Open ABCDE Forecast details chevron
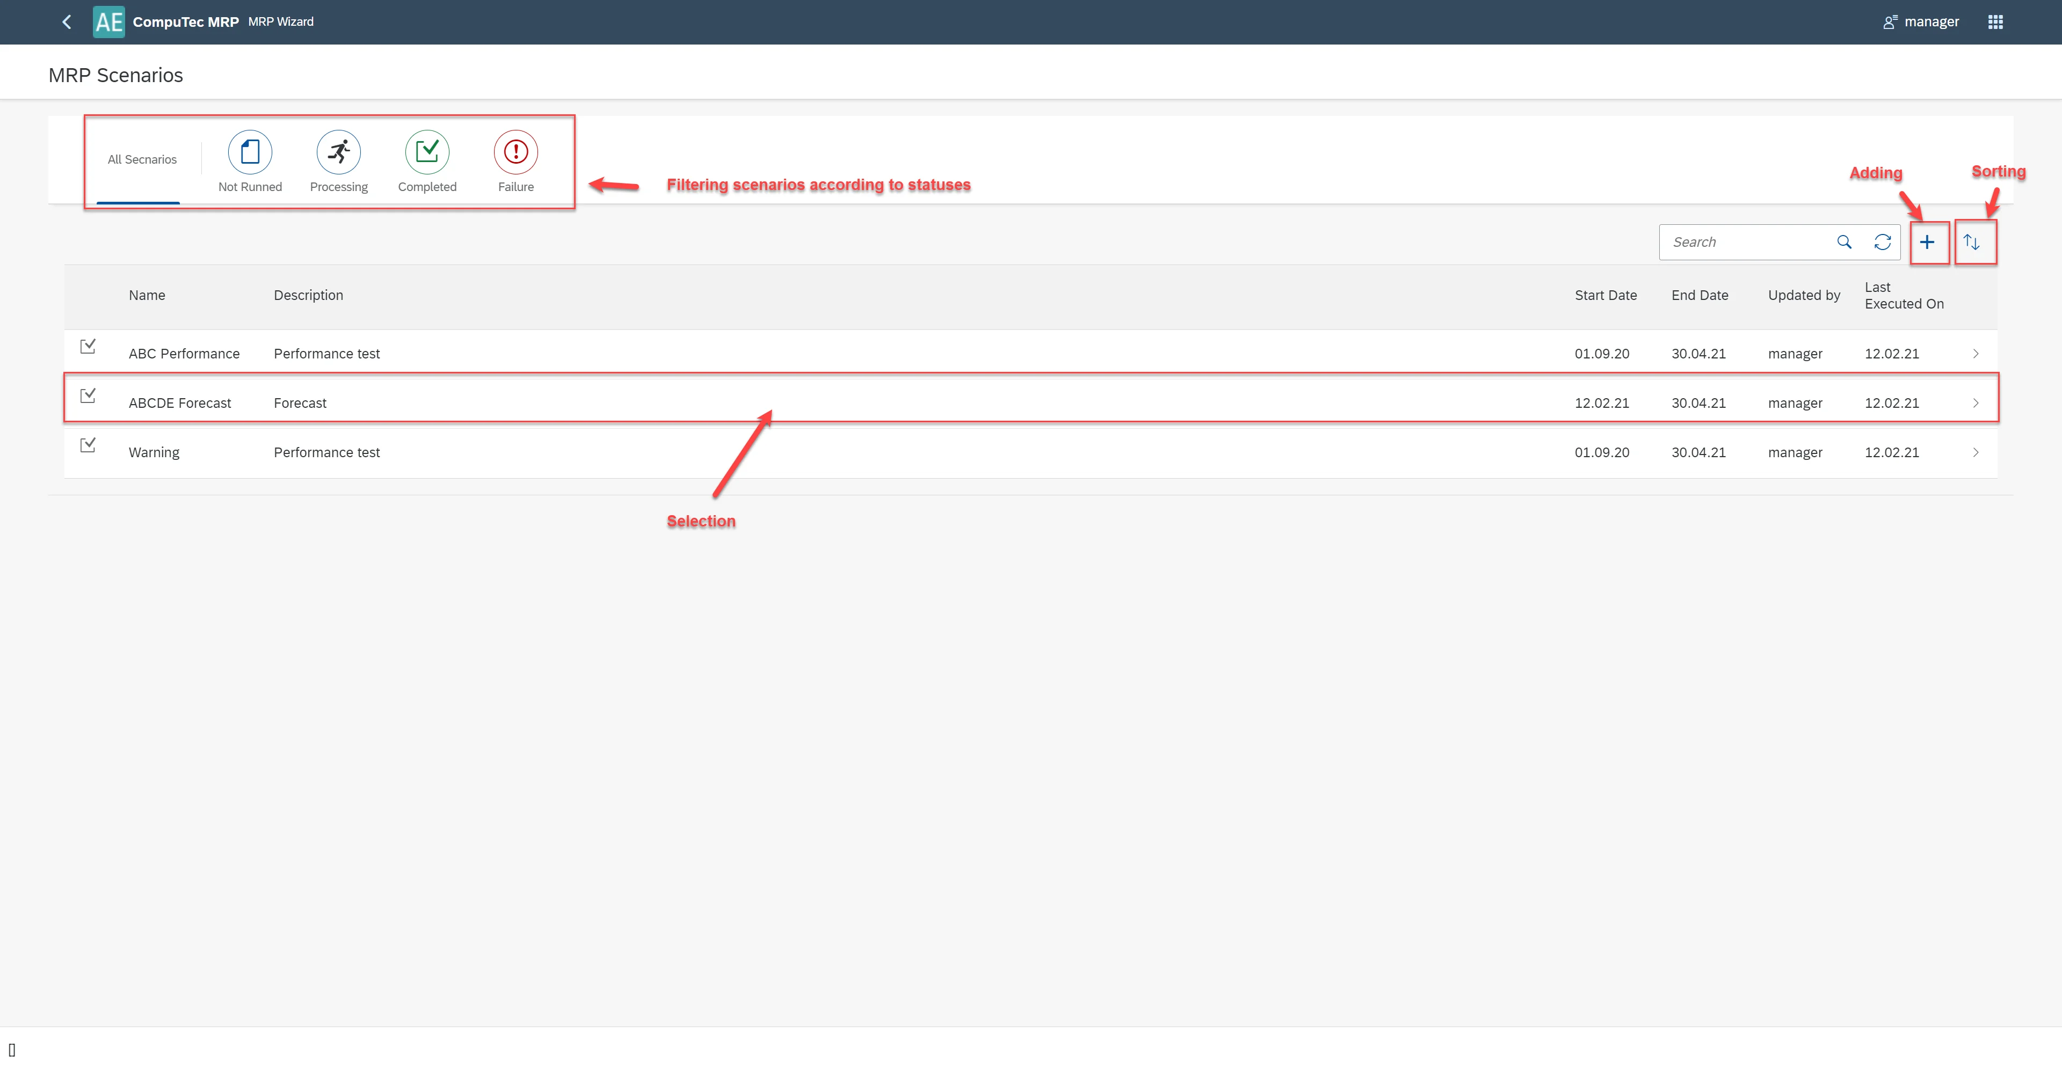The height and width of the screenshot is (1070, 2062). [1976, 403]
